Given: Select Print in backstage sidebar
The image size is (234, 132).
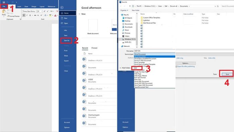Looking at the screenshot, I should click(66, 51).
